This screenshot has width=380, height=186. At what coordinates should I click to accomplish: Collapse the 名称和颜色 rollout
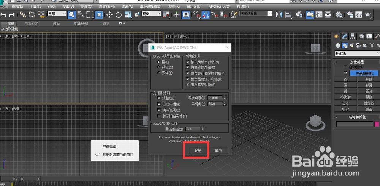click(357, 117)
